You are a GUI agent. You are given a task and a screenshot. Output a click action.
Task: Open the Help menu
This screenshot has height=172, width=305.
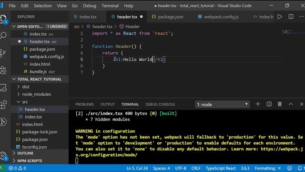[129, 6]
